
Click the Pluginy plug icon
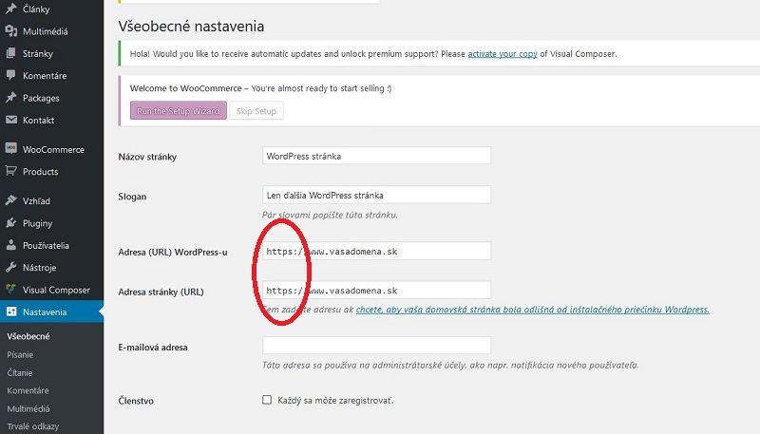tap(11, 223)
